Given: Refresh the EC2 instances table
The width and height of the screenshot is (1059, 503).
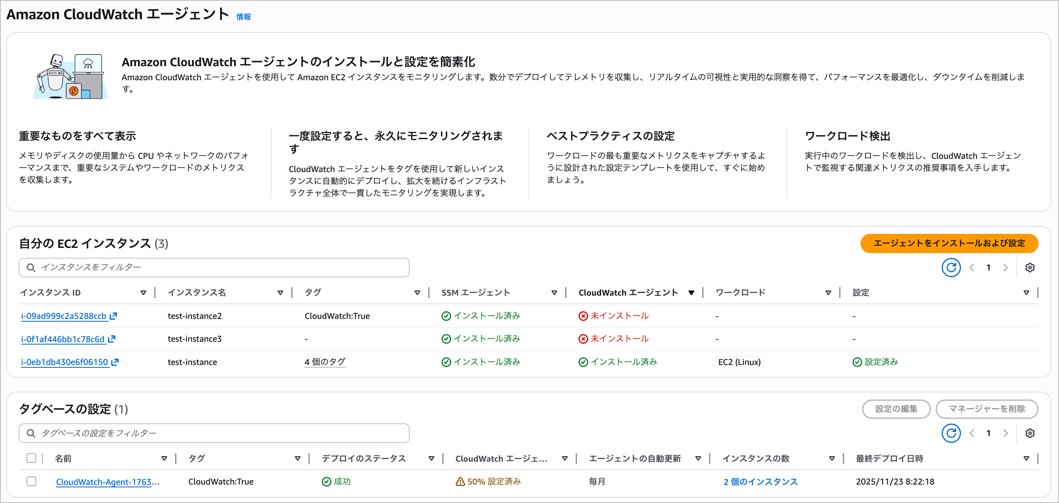Looking at the screenshot, I should click(951, 268).
